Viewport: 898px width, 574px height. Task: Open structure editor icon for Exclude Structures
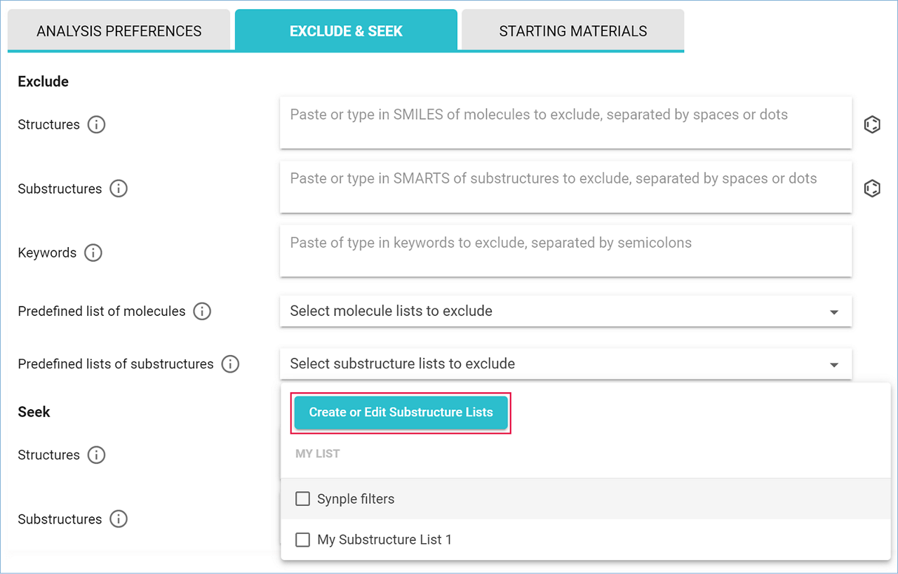[872, 125]
